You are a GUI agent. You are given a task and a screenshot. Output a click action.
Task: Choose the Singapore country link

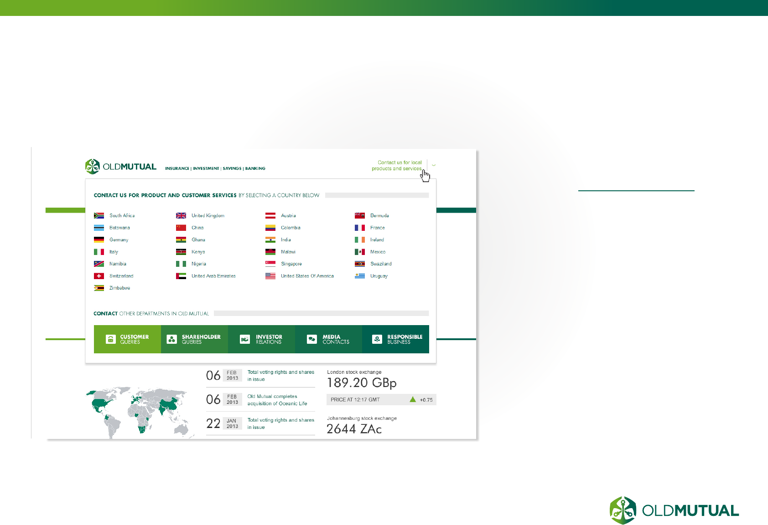[291, 264]
